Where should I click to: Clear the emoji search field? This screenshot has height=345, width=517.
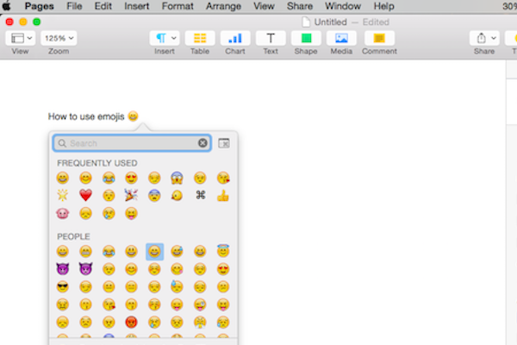coord(202,143)
